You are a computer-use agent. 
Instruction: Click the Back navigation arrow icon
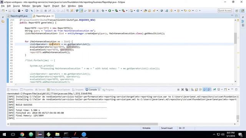pyautogui.click(x=189, y=11)
